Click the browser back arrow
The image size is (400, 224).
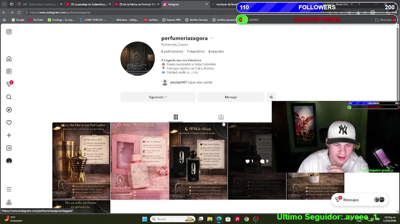click(4, 12)
